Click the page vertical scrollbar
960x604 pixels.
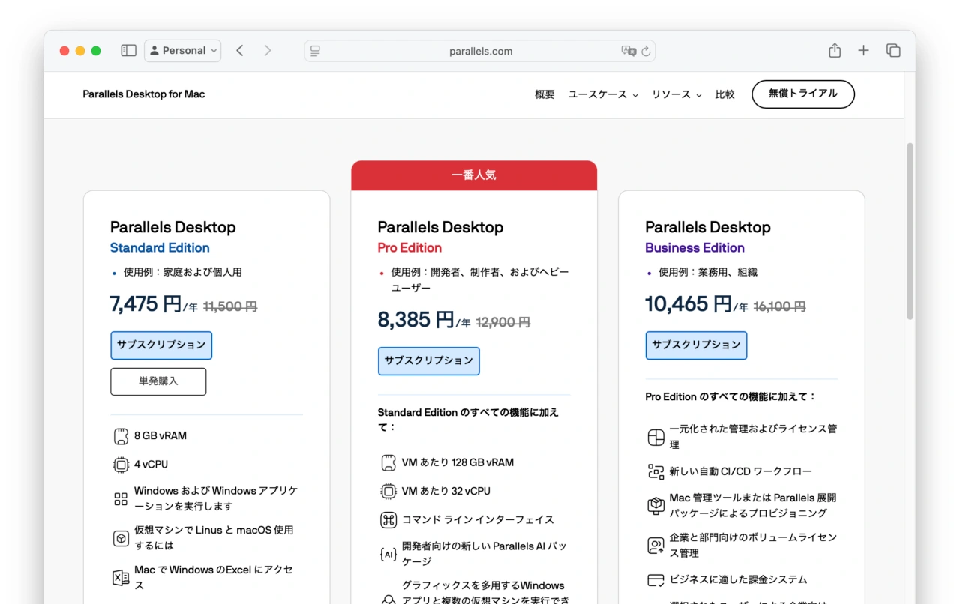click(910, 231)
